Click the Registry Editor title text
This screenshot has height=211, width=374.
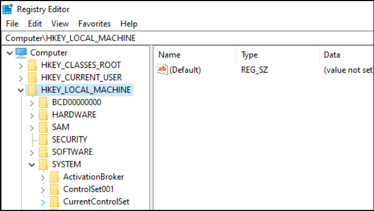[x=43, y=9]
